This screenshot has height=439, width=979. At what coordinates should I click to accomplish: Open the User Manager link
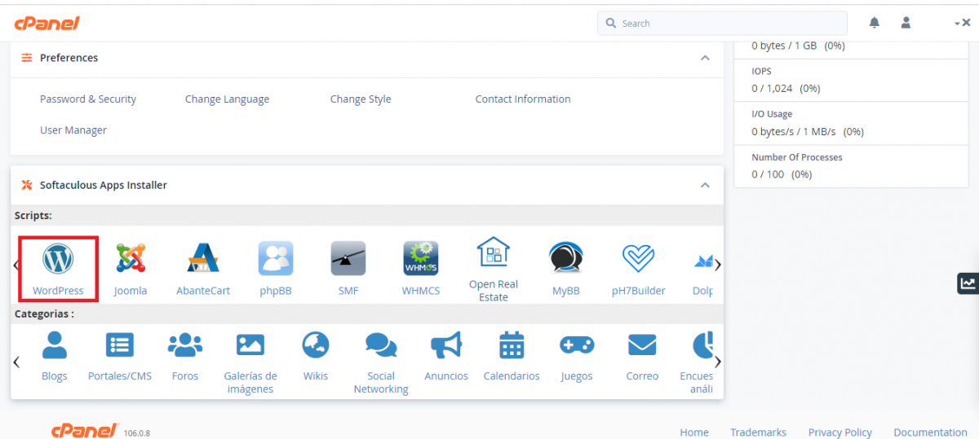click(73, 130)
